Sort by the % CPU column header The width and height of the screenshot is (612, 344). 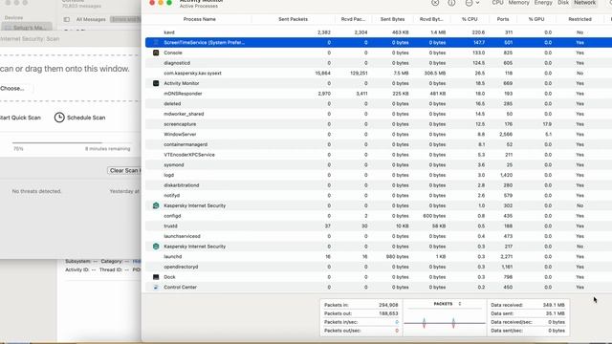[x=470, y=19]
